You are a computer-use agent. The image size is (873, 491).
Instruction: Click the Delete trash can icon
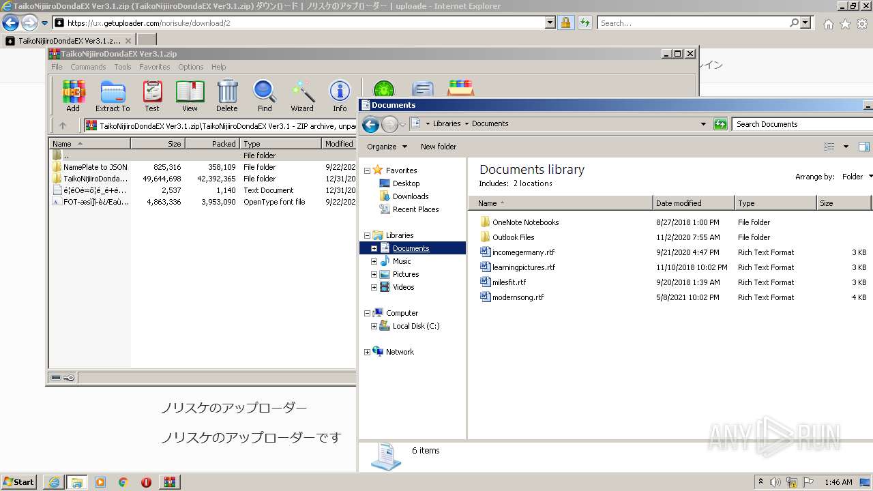(x=227, y=96)
